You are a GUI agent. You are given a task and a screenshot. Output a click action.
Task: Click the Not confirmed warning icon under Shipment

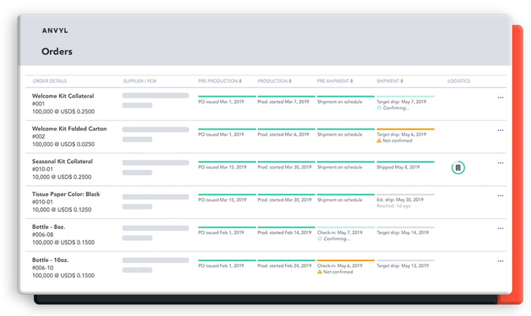(x=379, y=141)
